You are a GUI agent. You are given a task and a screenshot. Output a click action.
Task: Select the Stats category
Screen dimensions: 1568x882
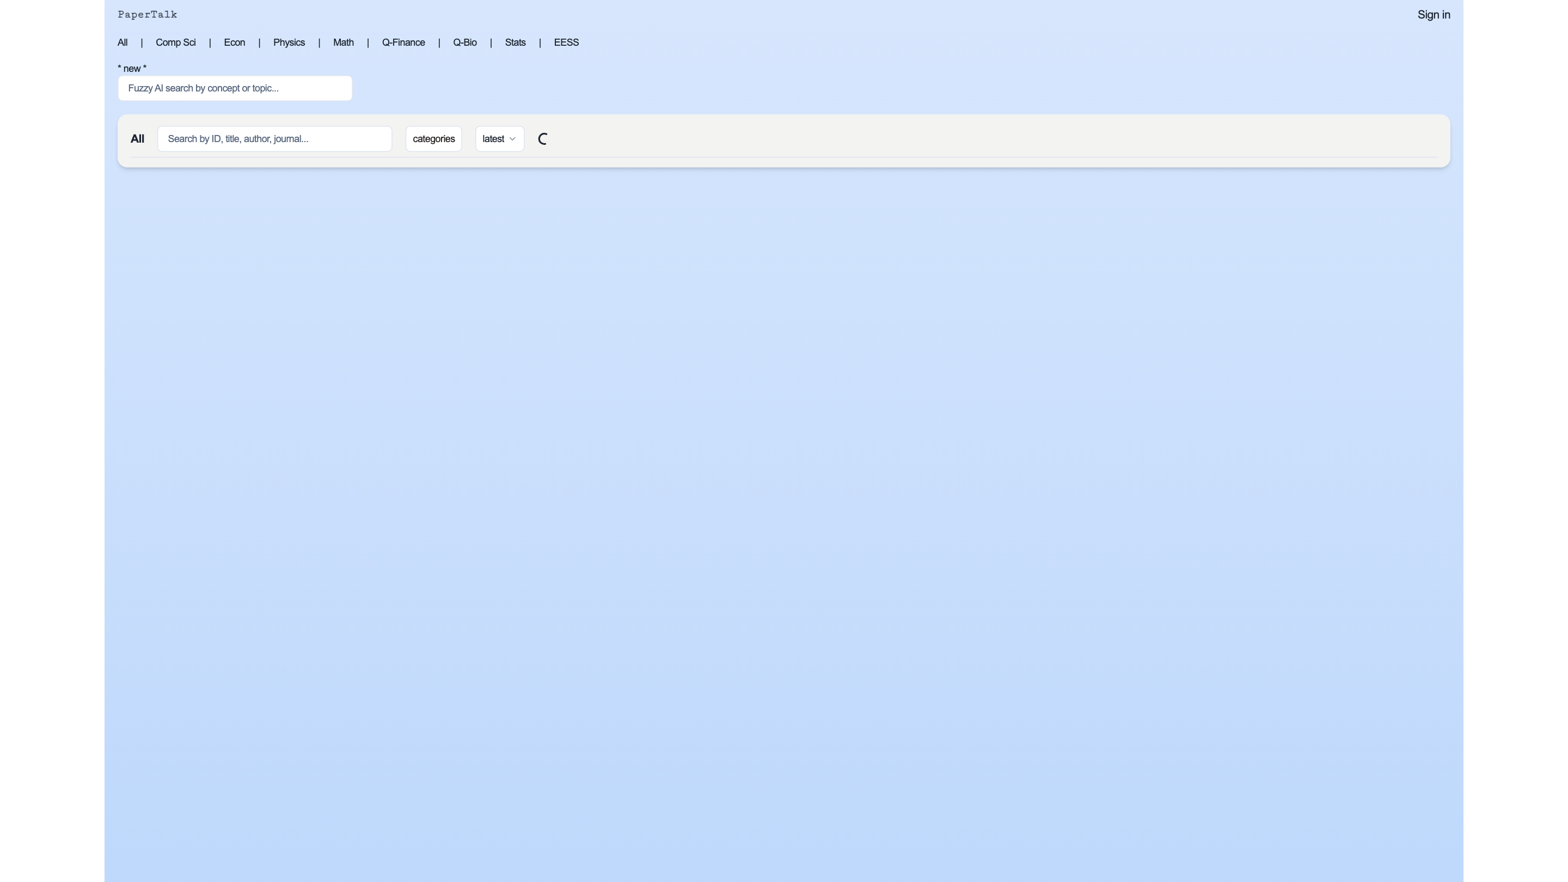(515, 42)
